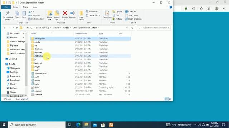
Task: Select the instructer folder
Action: pyautogui.click(x=81, y=56)
